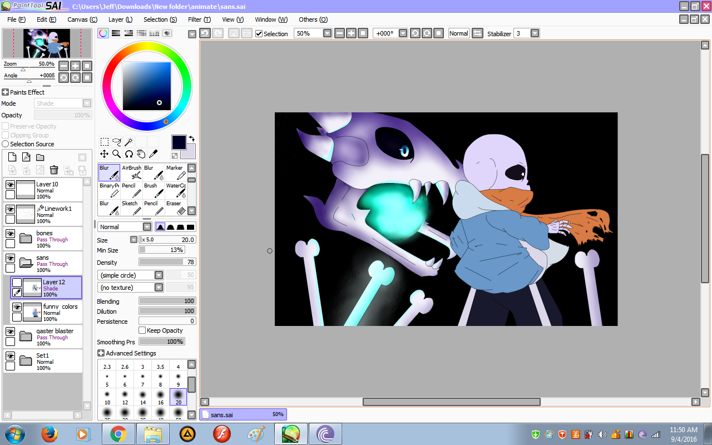Flip view horizontally from toolbar

[477, 33]
